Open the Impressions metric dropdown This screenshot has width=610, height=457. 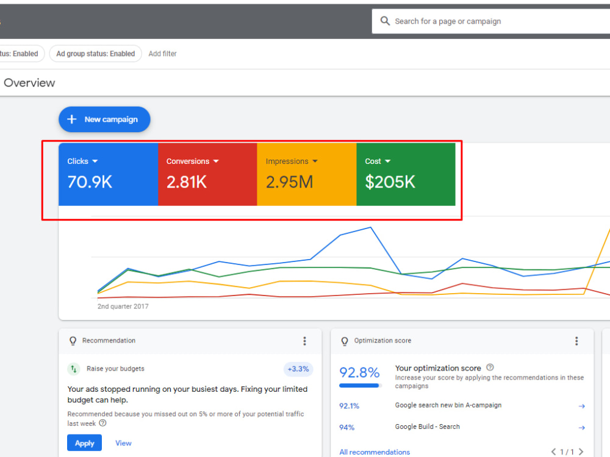pos(292,161)
